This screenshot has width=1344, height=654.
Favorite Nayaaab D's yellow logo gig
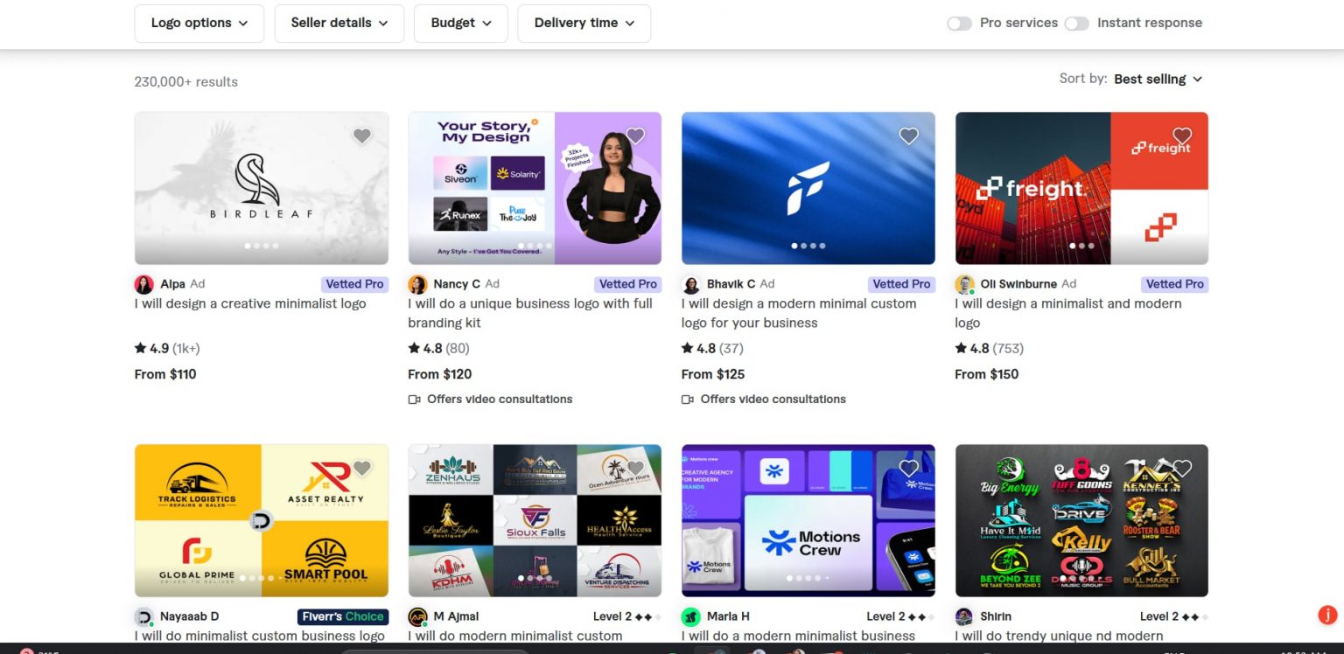[361, 468]
